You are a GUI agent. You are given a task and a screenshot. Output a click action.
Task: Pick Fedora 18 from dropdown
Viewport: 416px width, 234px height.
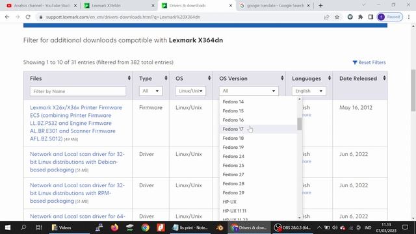[258, 138]
